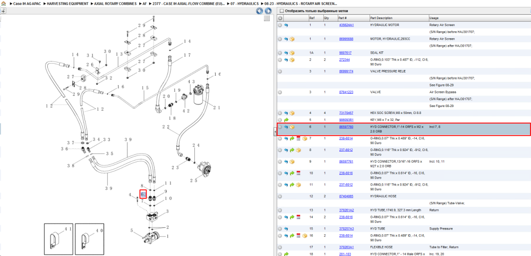This screenshot has height=256, width=531.
Task: Click the gray square button above diagram
Action: (x=267, y=18)
